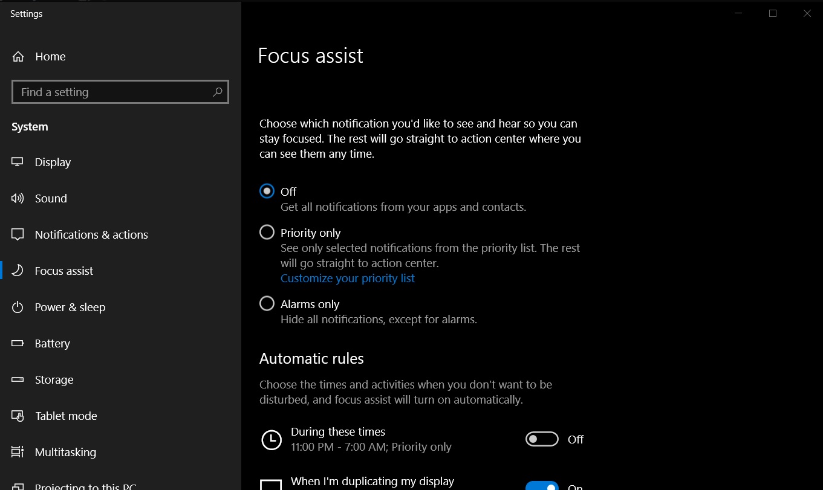Click the Tablet mode icon
This screenshot has height=490, width=823.
point(18,416)
